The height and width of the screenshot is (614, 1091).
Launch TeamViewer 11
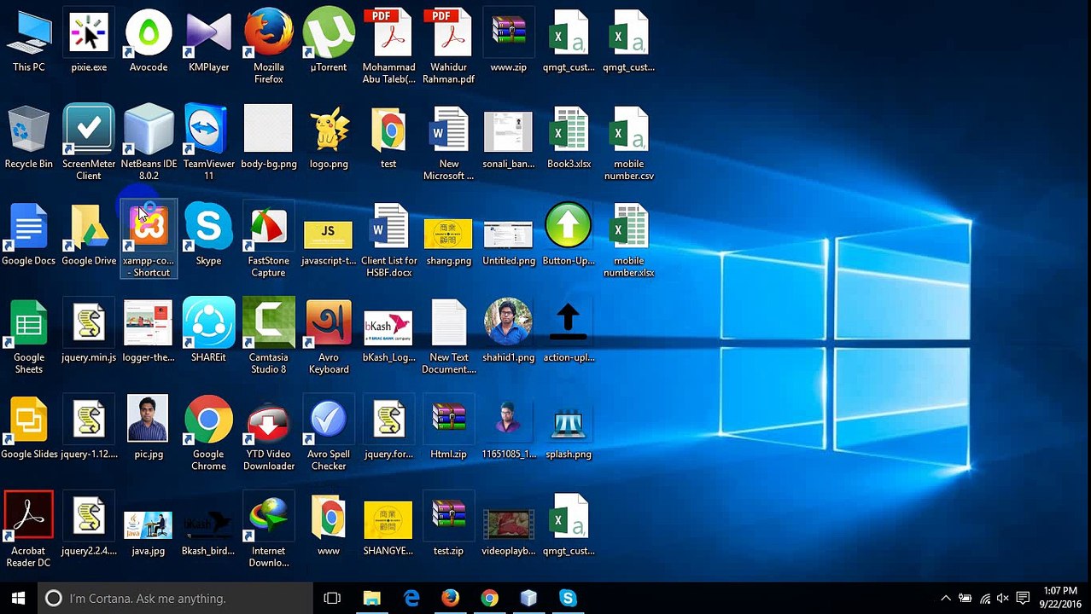208,143
